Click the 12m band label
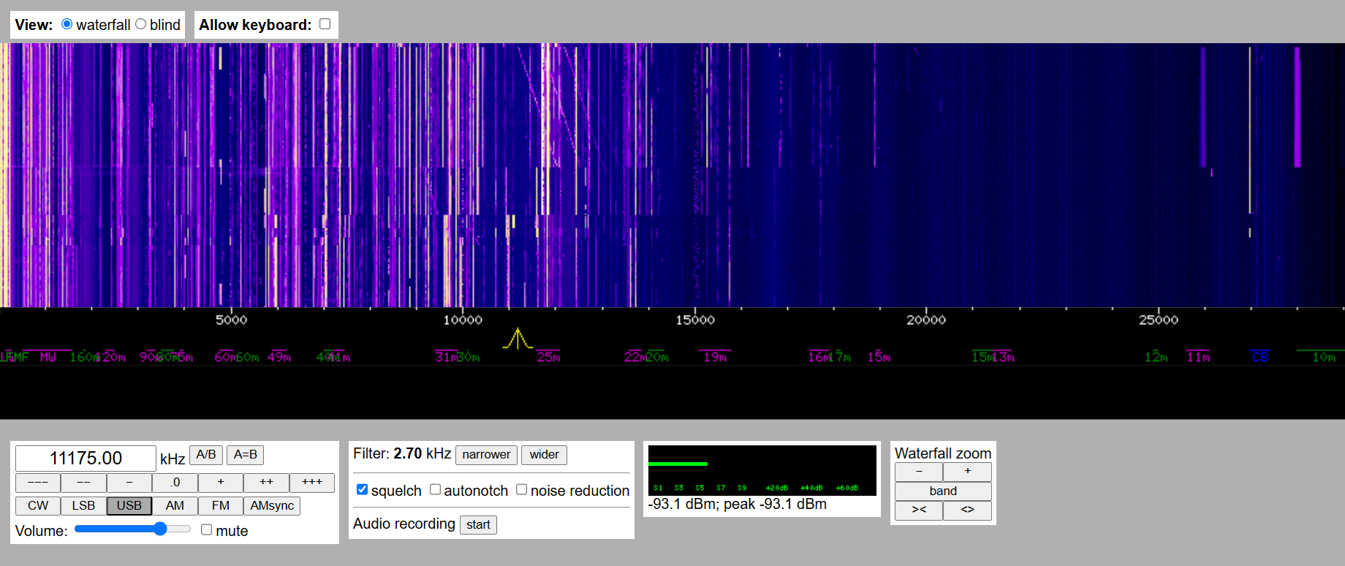 pyautogui.click(x=1156, y=357)
